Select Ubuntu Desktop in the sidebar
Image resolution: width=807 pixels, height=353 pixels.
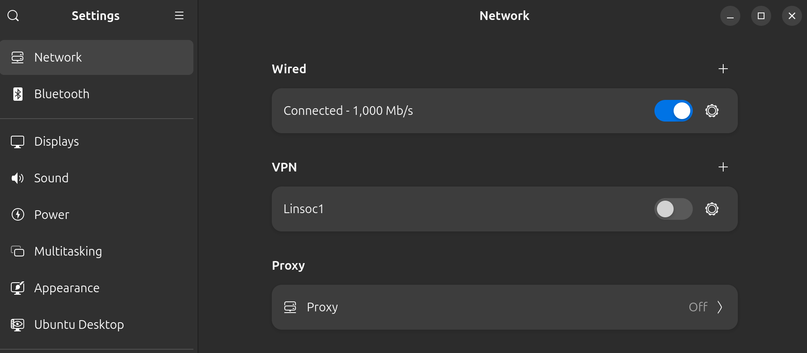coord(79,325)
